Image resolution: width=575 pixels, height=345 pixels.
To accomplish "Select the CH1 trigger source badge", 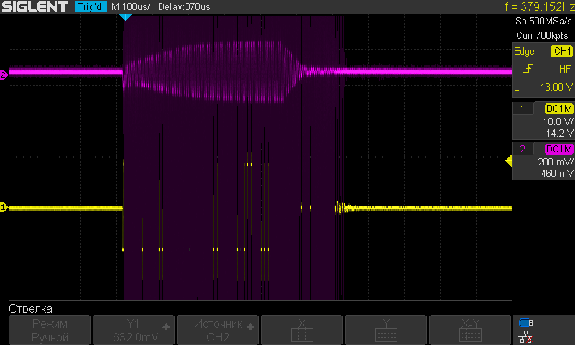I will (x=561, y=51).
